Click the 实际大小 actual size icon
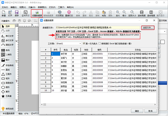 (x=132, y=13)
